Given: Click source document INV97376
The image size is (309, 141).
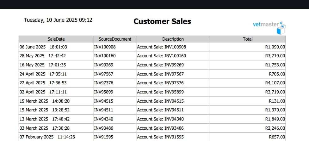Looking at the screenshot, I should pyautogui.click(x=104, y=83).
